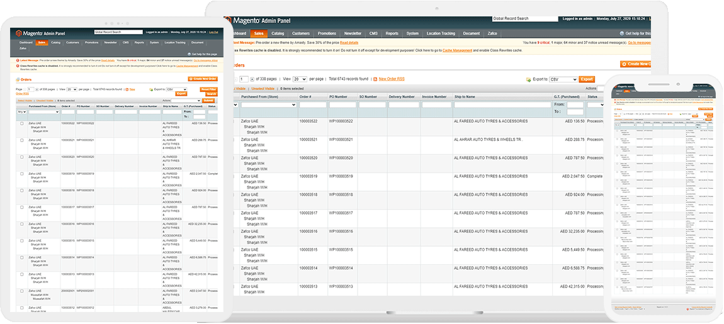Tick the checkbox for order 100003517 on tablet
This screenshot has width=724, height=324.
[21, 207]
